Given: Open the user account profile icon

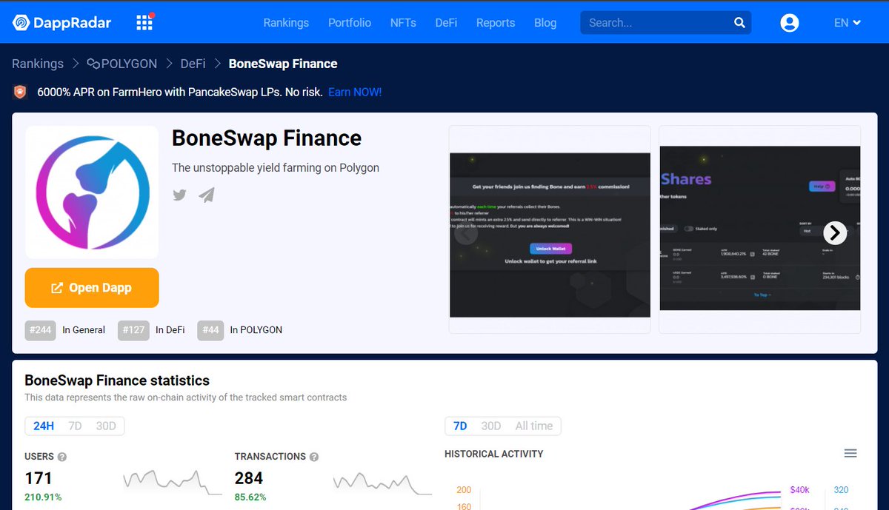Looking at the screenshot, I should pos(790,23).
